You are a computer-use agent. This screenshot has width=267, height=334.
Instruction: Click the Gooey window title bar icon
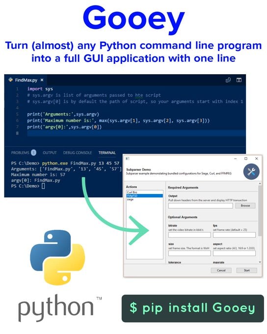tap(128, 159)
